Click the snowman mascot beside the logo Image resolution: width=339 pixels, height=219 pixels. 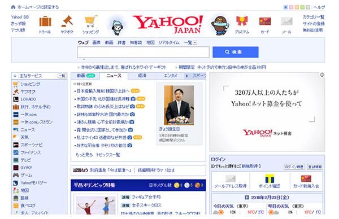pyautogui.click(x=118, y=27)
